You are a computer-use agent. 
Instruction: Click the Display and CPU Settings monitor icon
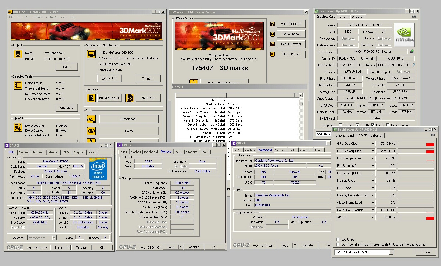click(91, 54)
